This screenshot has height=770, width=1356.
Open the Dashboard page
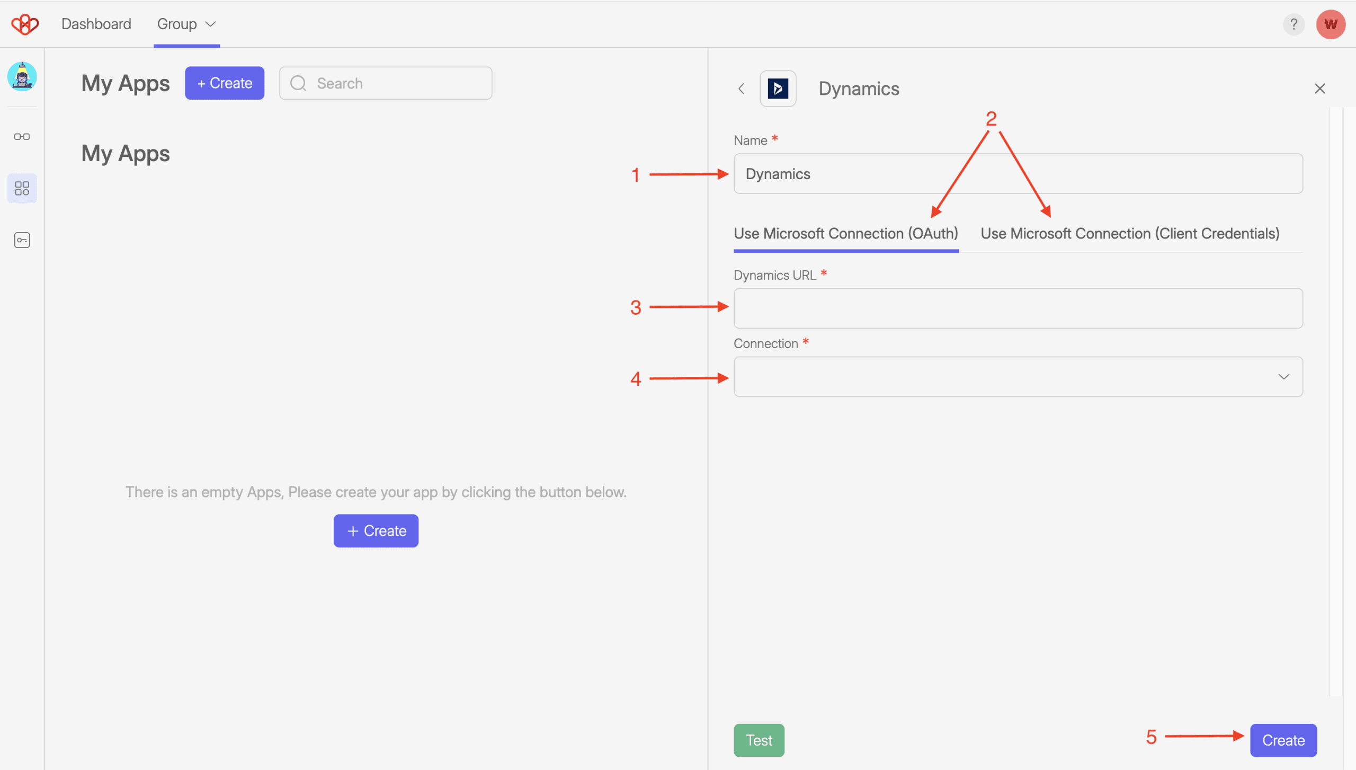point(96,24)
